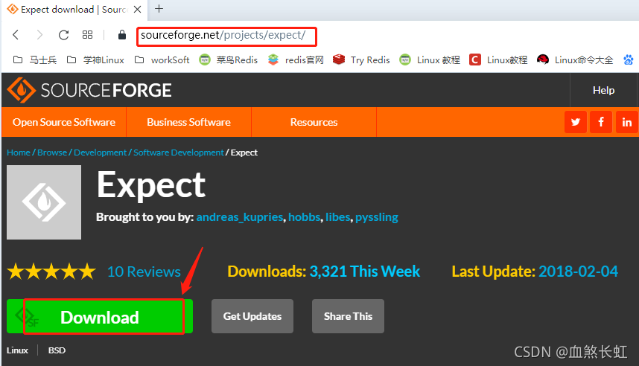Open the 马士兵 bookmark folder
639x366 pixels.
[x=35, y=60]
